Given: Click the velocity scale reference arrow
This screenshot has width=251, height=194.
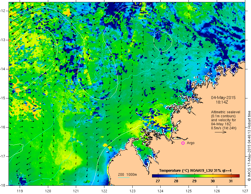Looking at the screenshot, I should click(220, 132).
